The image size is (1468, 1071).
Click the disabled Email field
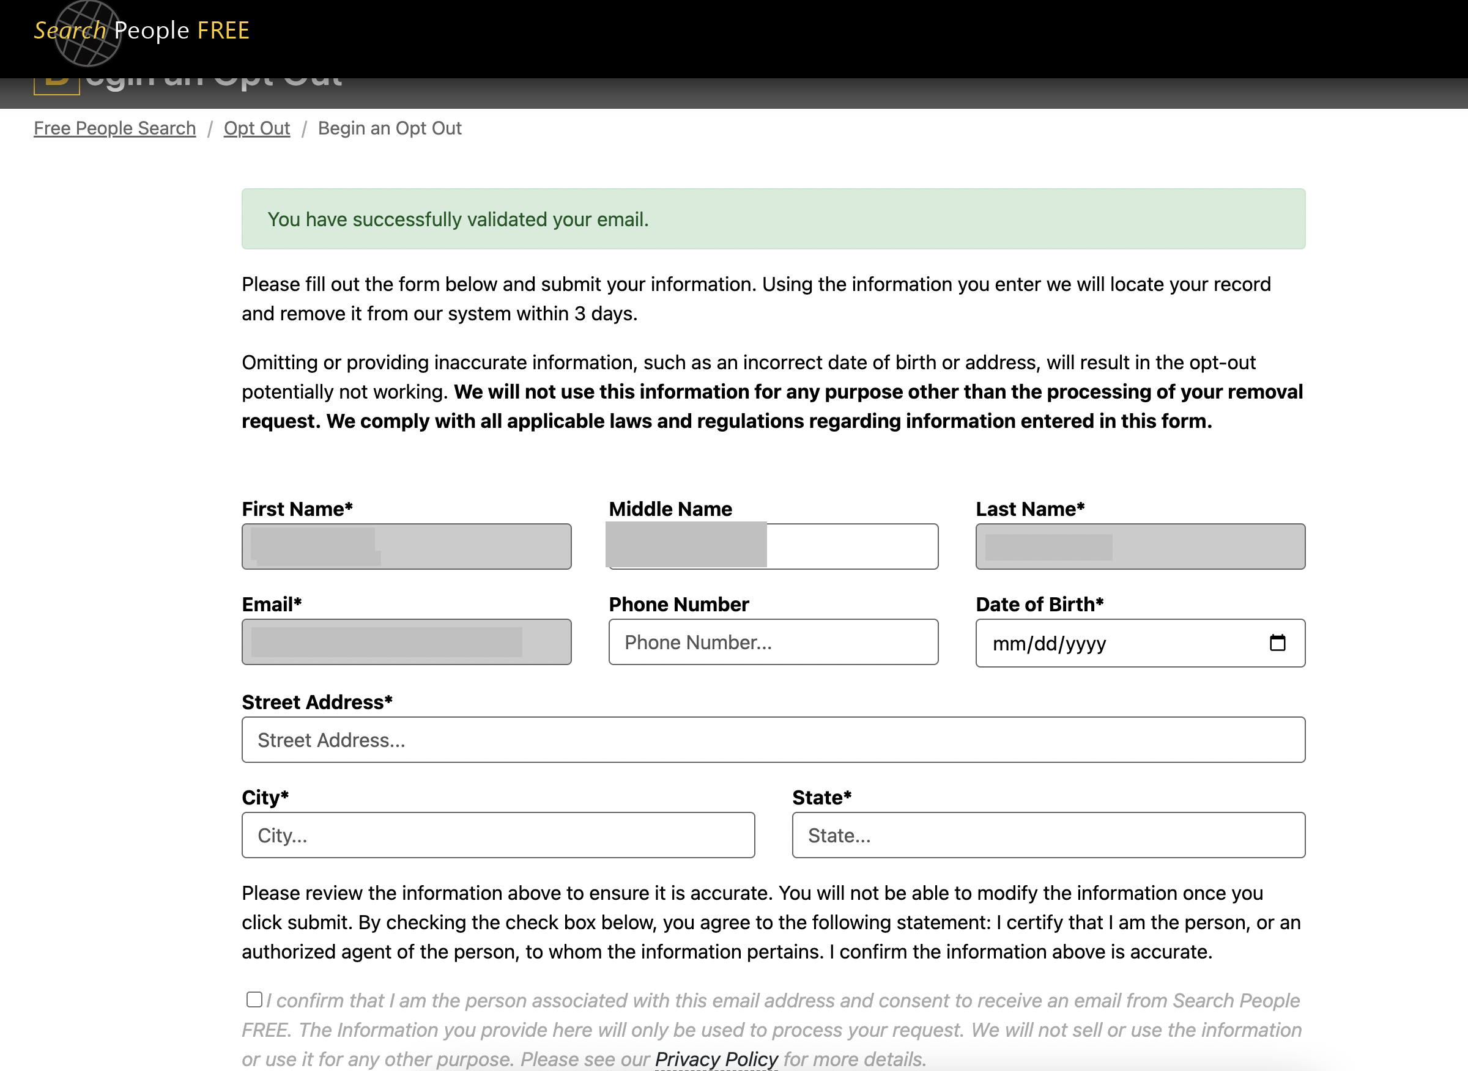click(406, 642)
